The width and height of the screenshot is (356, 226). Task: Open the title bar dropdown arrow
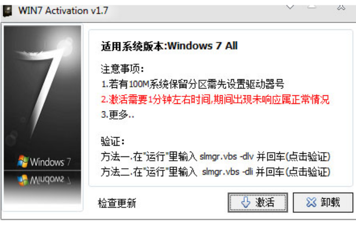290,7
